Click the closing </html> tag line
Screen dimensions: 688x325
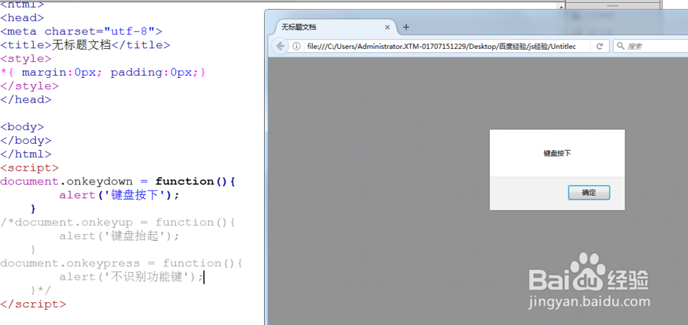coord(26,154)
